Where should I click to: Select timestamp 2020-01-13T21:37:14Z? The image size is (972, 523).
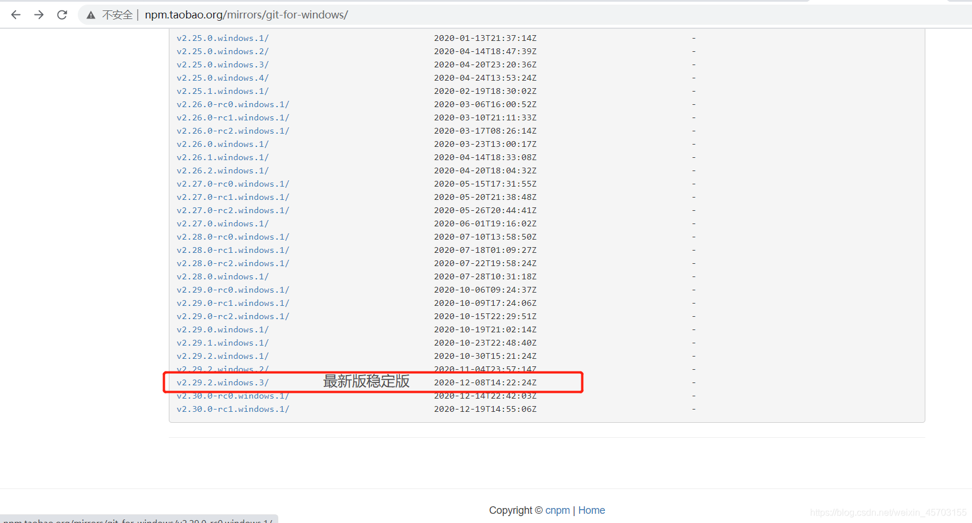485,38
